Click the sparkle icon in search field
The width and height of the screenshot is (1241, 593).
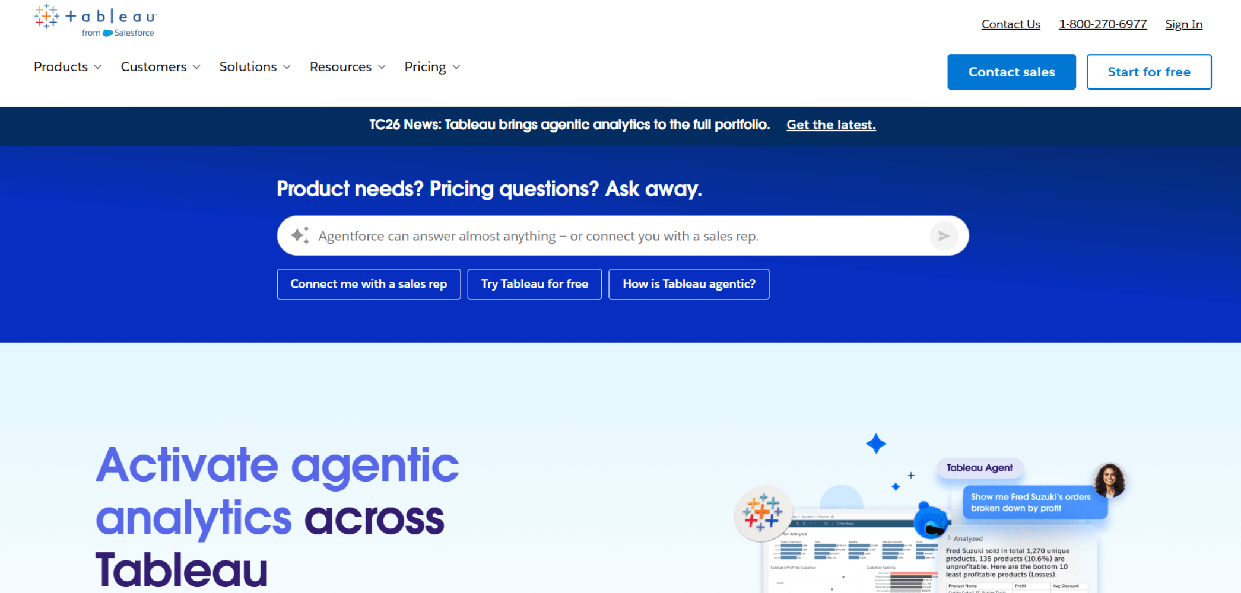tap(300, 235)
